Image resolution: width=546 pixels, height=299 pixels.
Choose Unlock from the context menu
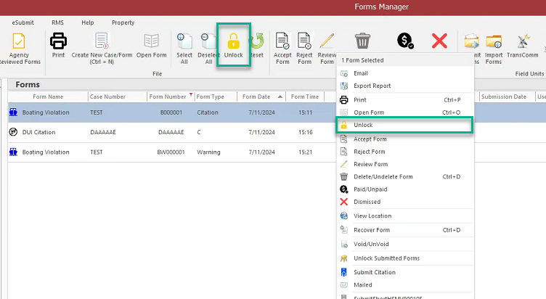click(363, 125)
